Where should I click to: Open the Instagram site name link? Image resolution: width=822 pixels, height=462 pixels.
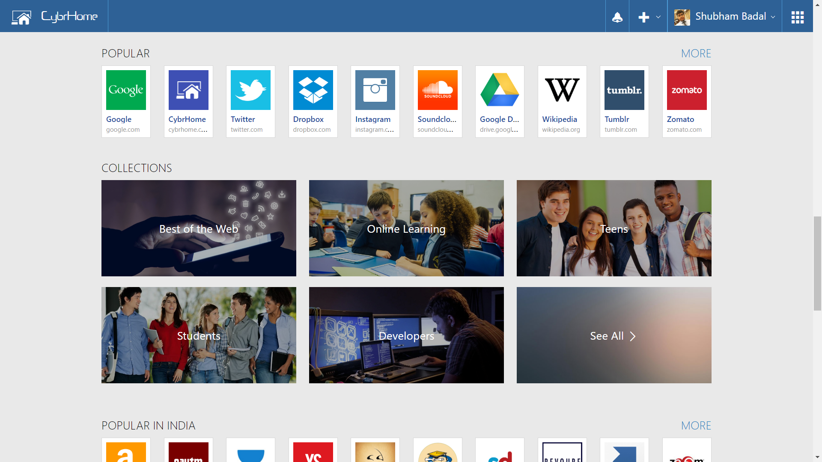[x=373, y=119]
